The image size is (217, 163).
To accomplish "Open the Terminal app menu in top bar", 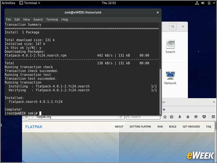I will 30,3.
